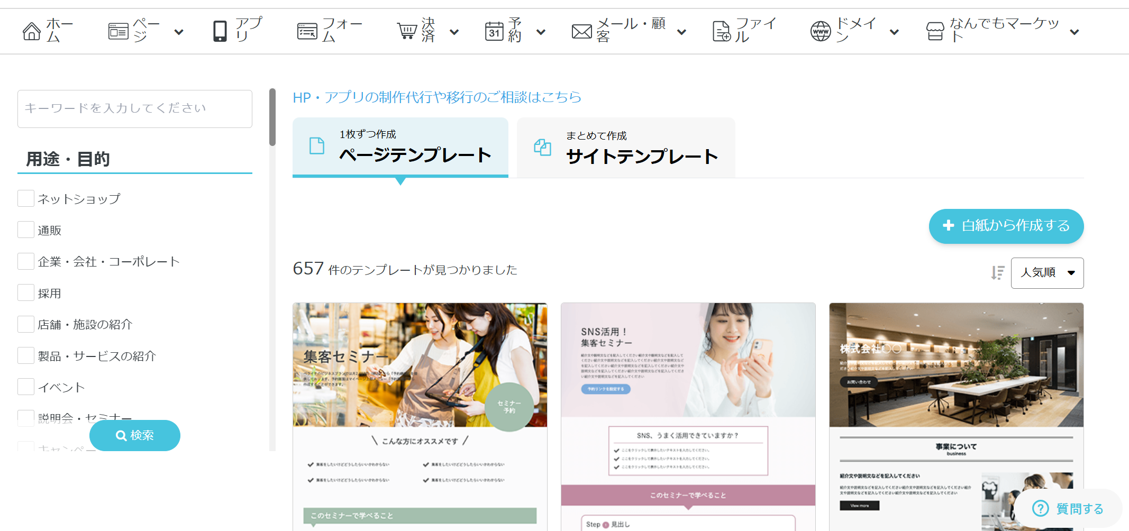The height and width of the screenshot is (531, 1129).
Task: Click the calendar reservation icon
Action: pos(494,31)
